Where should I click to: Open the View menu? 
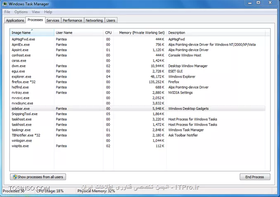(36, 12)
